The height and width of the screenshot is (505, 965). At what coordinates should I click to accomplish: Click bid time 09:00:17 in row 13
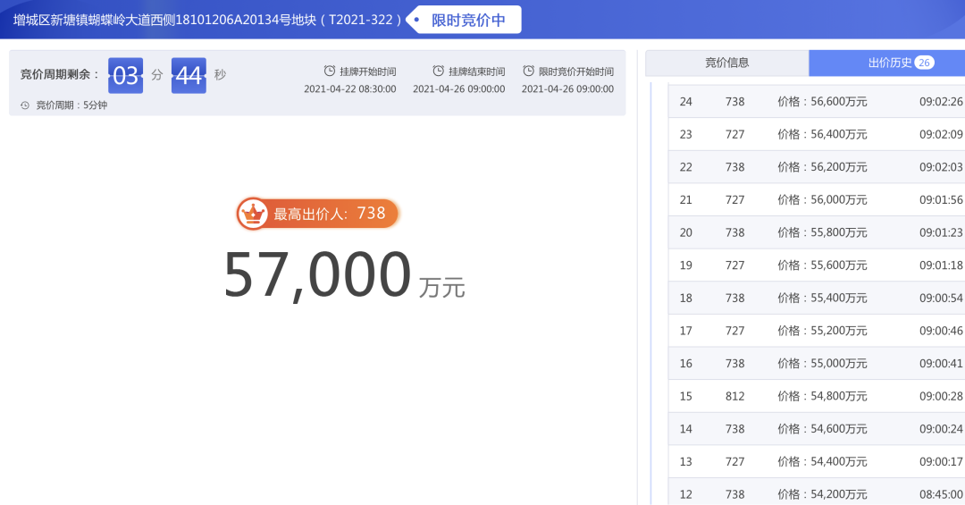941,461
